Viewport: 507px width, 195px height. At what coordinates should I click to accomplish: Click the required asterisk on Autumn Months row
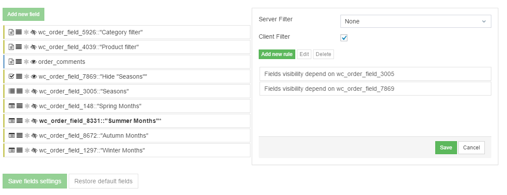pos(26,136)
